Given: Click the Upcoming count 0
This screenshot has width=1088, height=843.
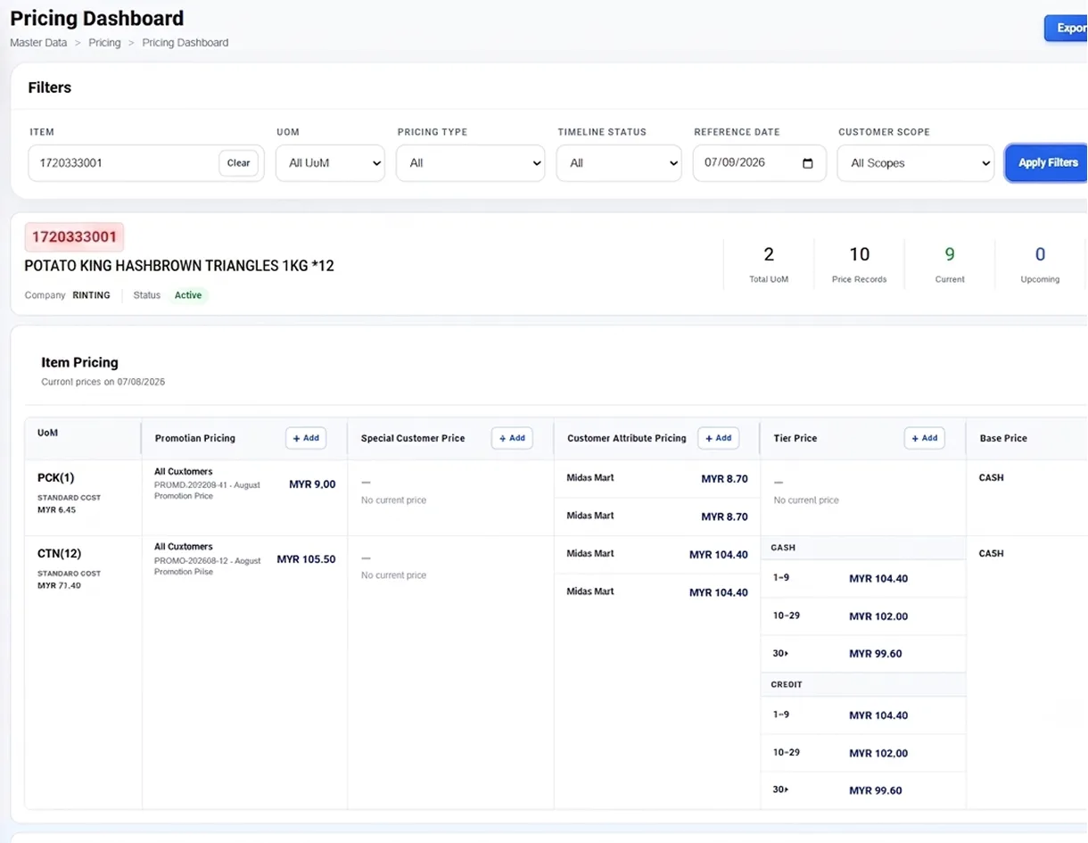Looking at the screenshot, I should tap(1040, 254).
